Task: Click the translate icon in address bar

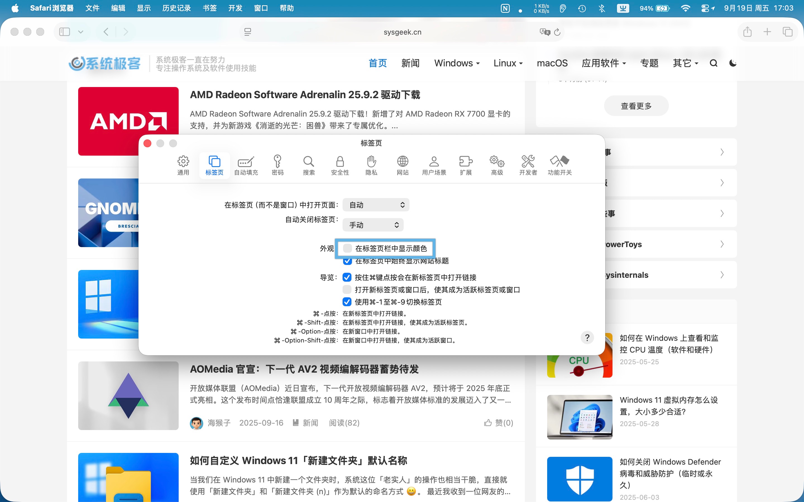Action: 545,32
